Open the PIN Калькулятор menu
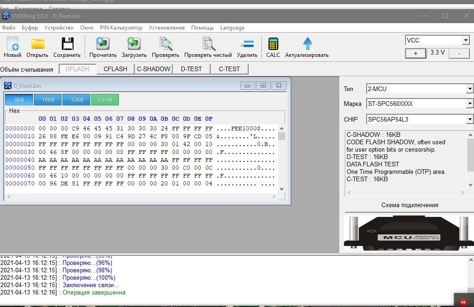The height and width of the screenshot is (307, 474). pos(121,28)
